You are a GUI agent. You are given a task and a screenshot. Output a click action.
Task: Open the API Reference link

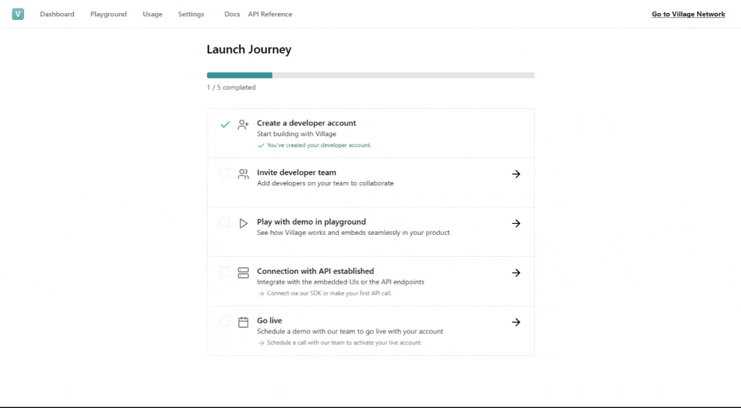coord(270,14)
